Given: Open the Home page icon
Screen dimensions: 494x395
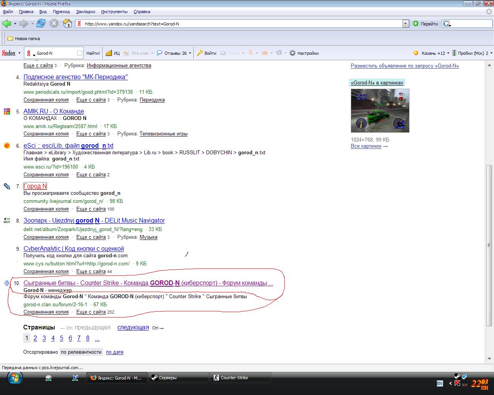Looking at the screenshot, I should point(67,23).
